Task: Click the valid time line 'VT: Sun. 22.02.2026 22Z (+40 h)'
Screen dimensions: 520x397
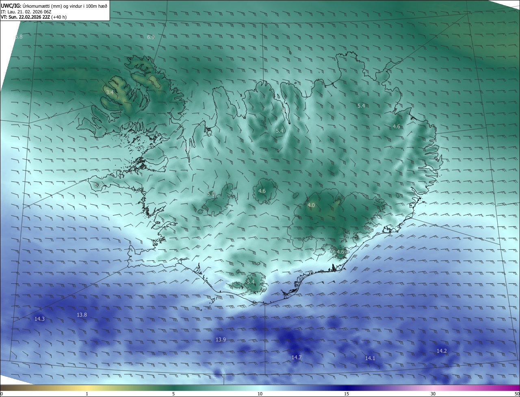Action: point(34,17)
